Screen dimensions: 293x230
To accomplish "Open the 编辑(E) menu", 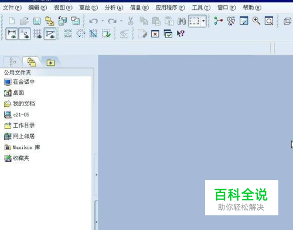I will pyautogui.click(x=38, y=8).
